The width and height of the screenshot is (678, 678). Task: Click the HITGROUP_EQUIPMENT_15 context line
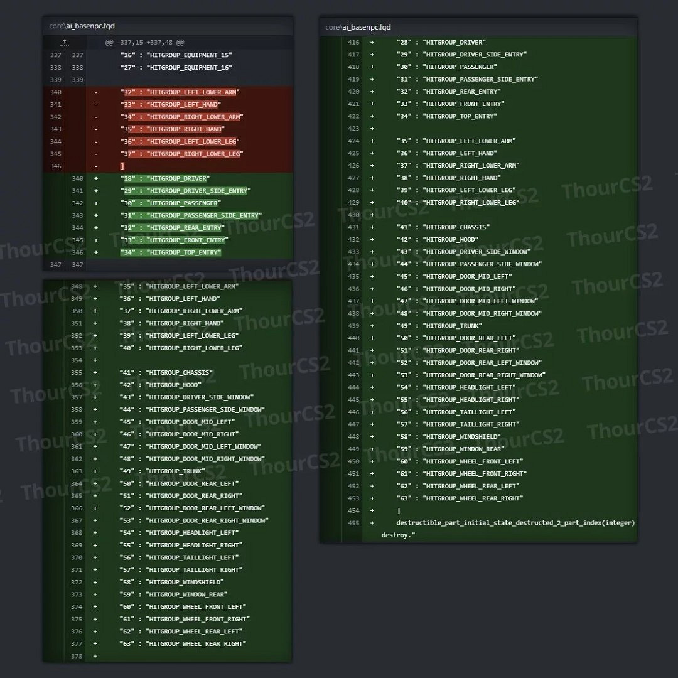[176, 55]
